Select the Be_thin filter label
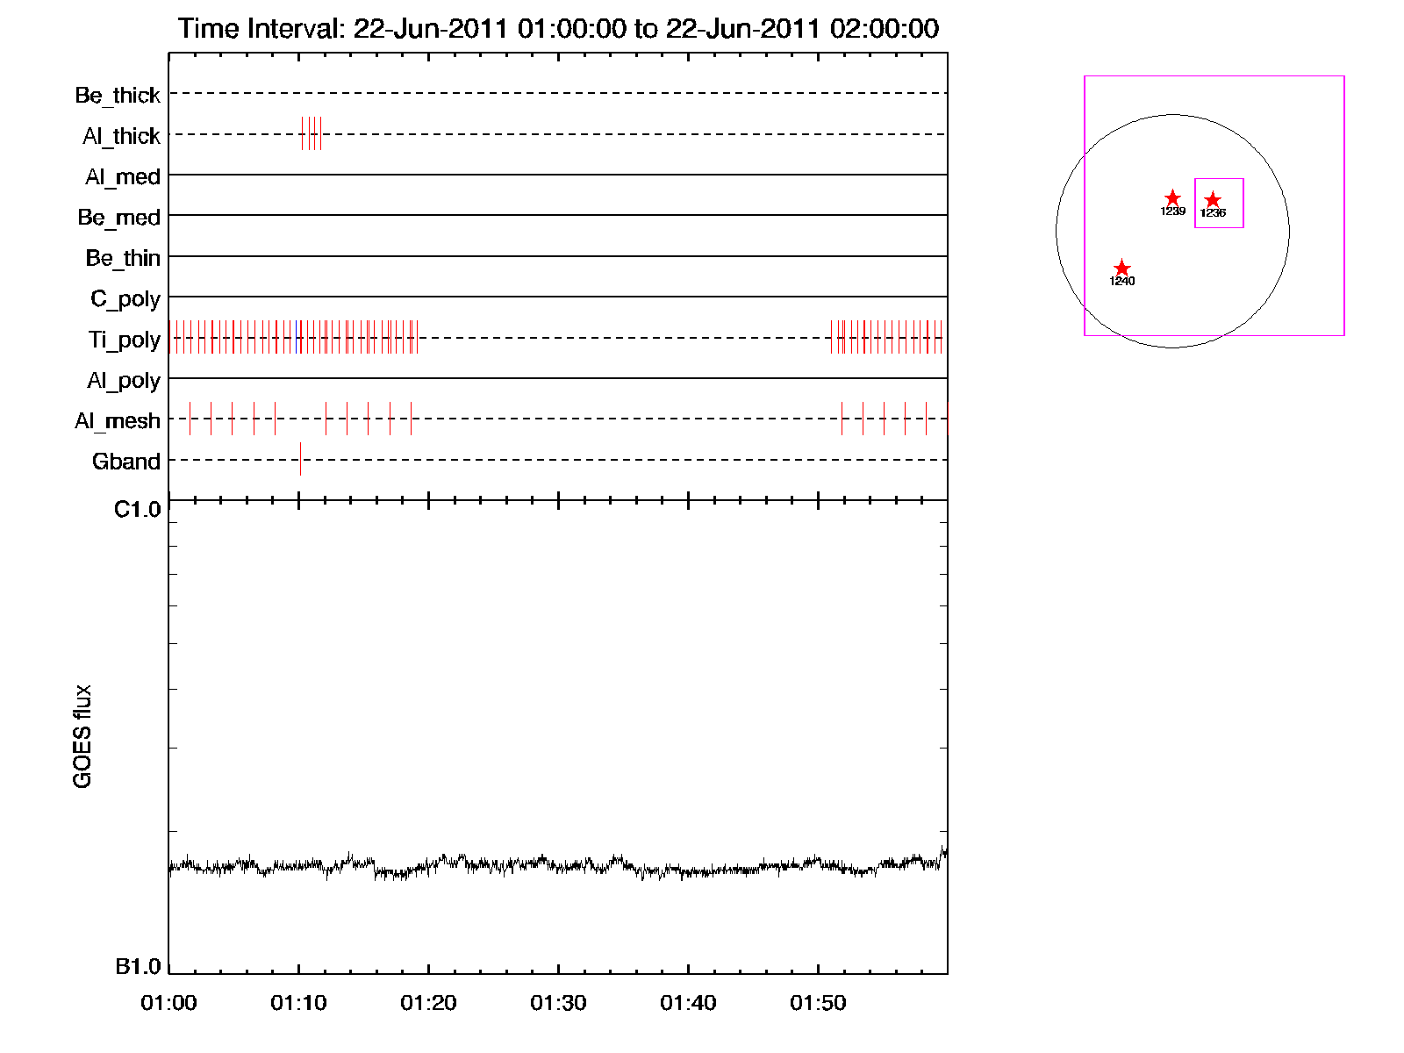 (x=123, y=258)
